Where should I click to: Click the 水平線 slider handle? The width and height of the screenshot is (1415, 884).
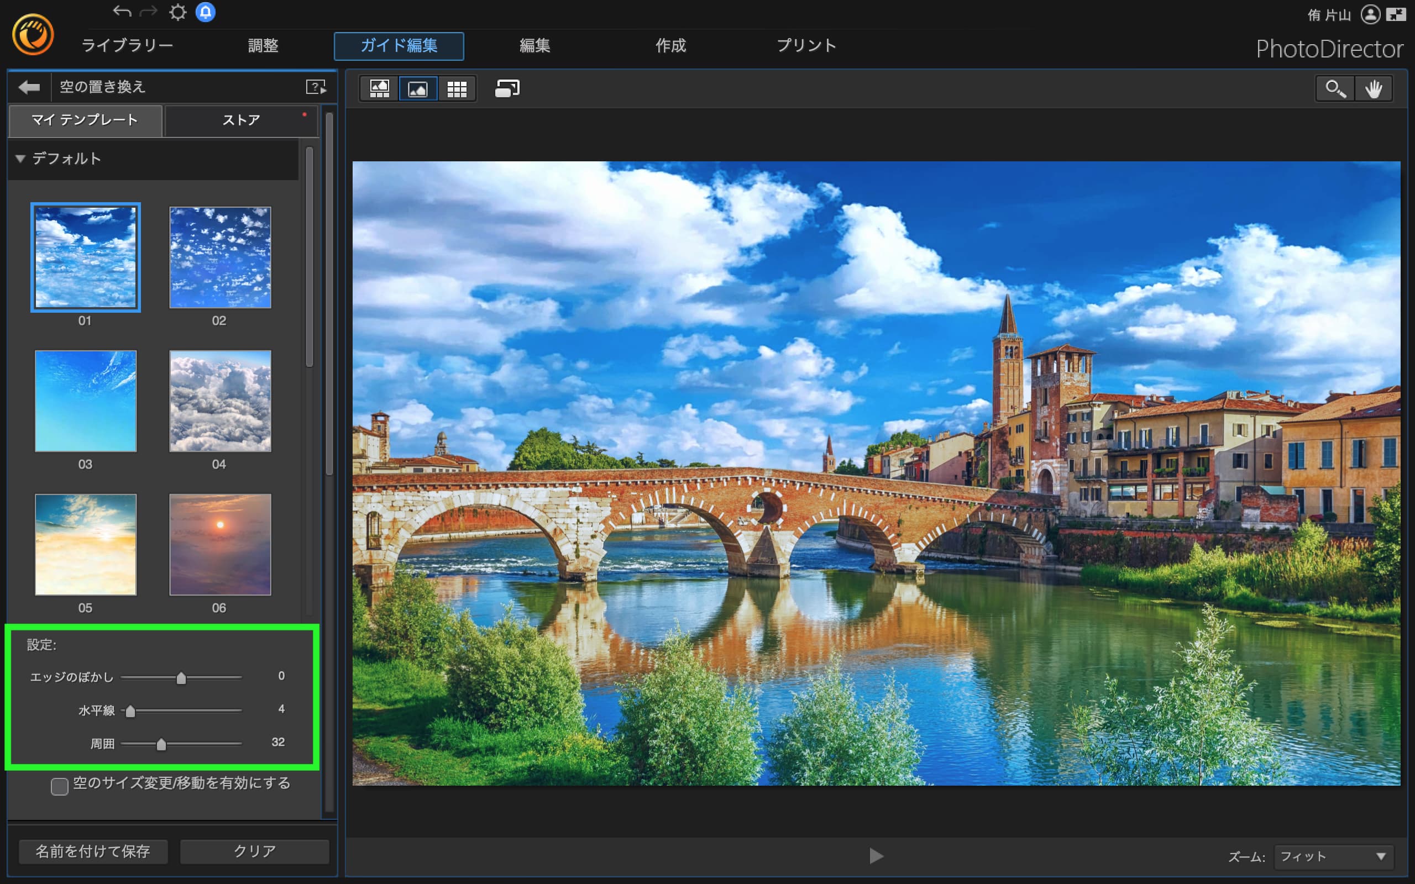(130, 711)
